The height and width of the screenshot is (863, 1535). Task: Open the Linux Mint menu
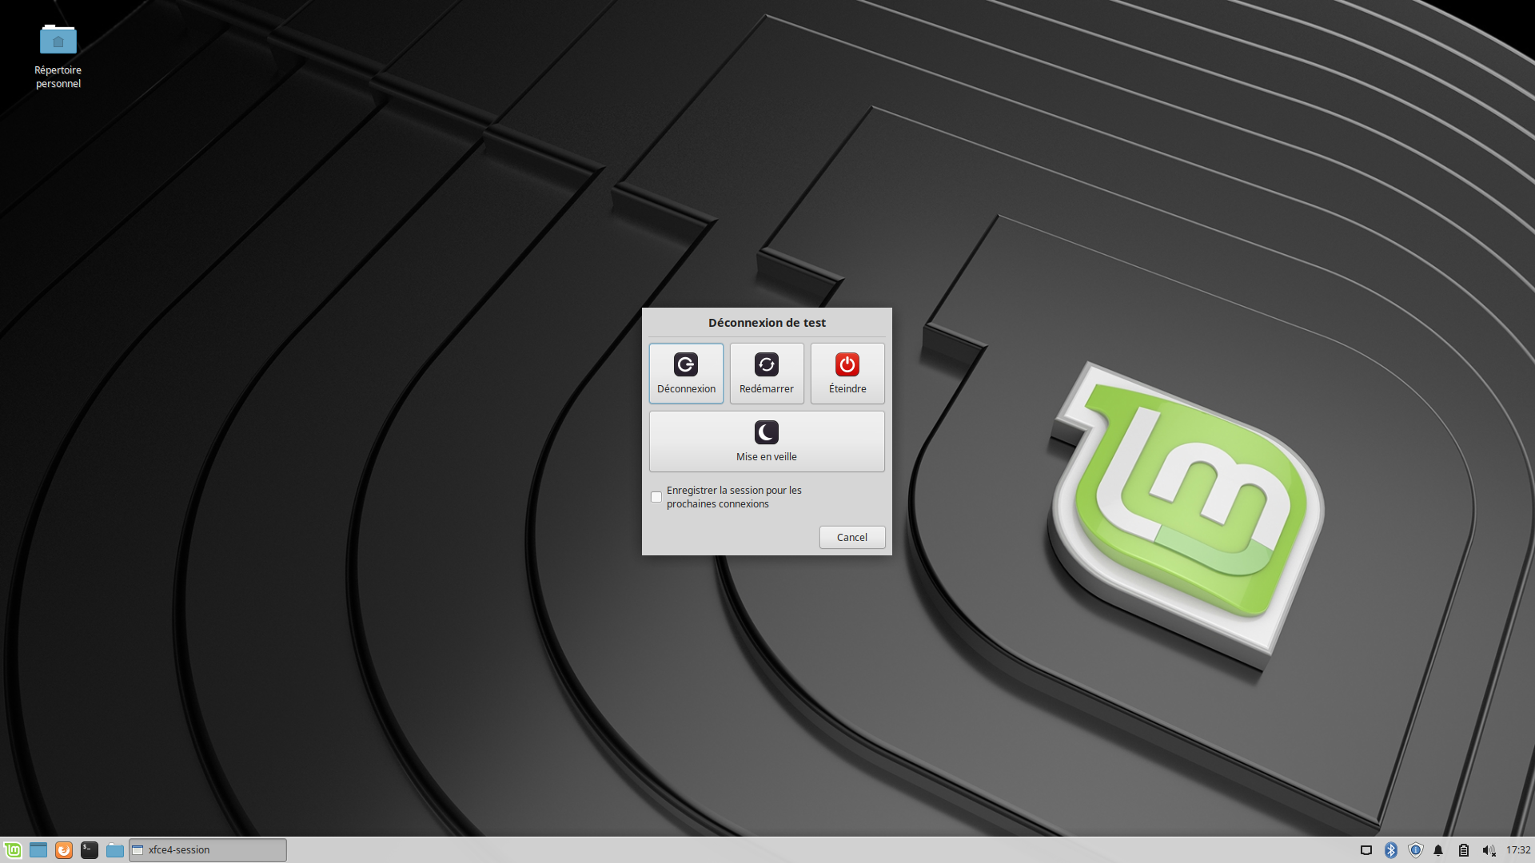point(13,850)
